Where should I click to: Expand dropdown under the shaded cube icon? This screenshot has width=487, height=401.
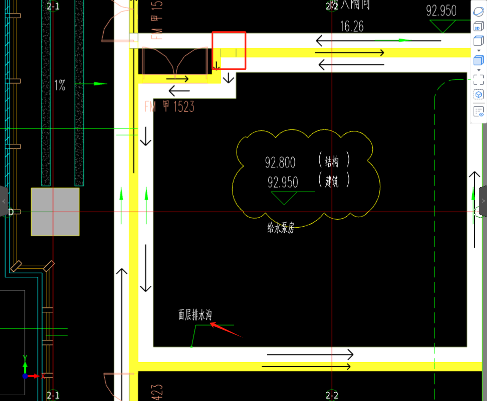tap(479, 70)
